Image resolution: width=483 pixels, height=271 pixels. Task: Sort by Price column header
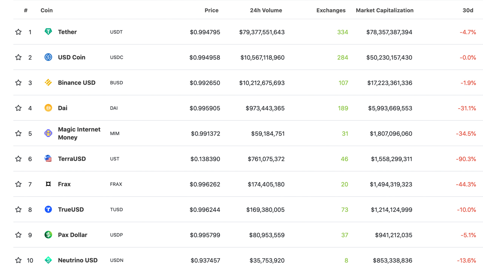pos(211,11)
